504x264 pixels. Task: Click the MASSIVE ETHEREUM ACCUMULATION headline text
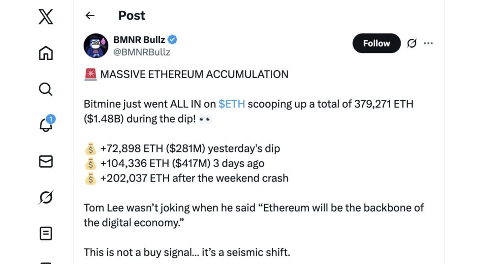194,75
